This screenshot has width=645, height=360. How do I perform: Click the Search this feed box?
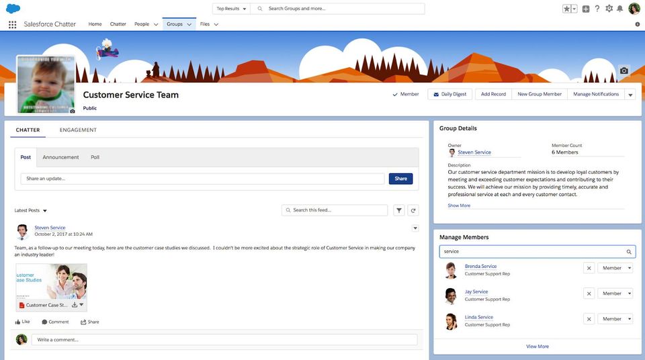335,210
